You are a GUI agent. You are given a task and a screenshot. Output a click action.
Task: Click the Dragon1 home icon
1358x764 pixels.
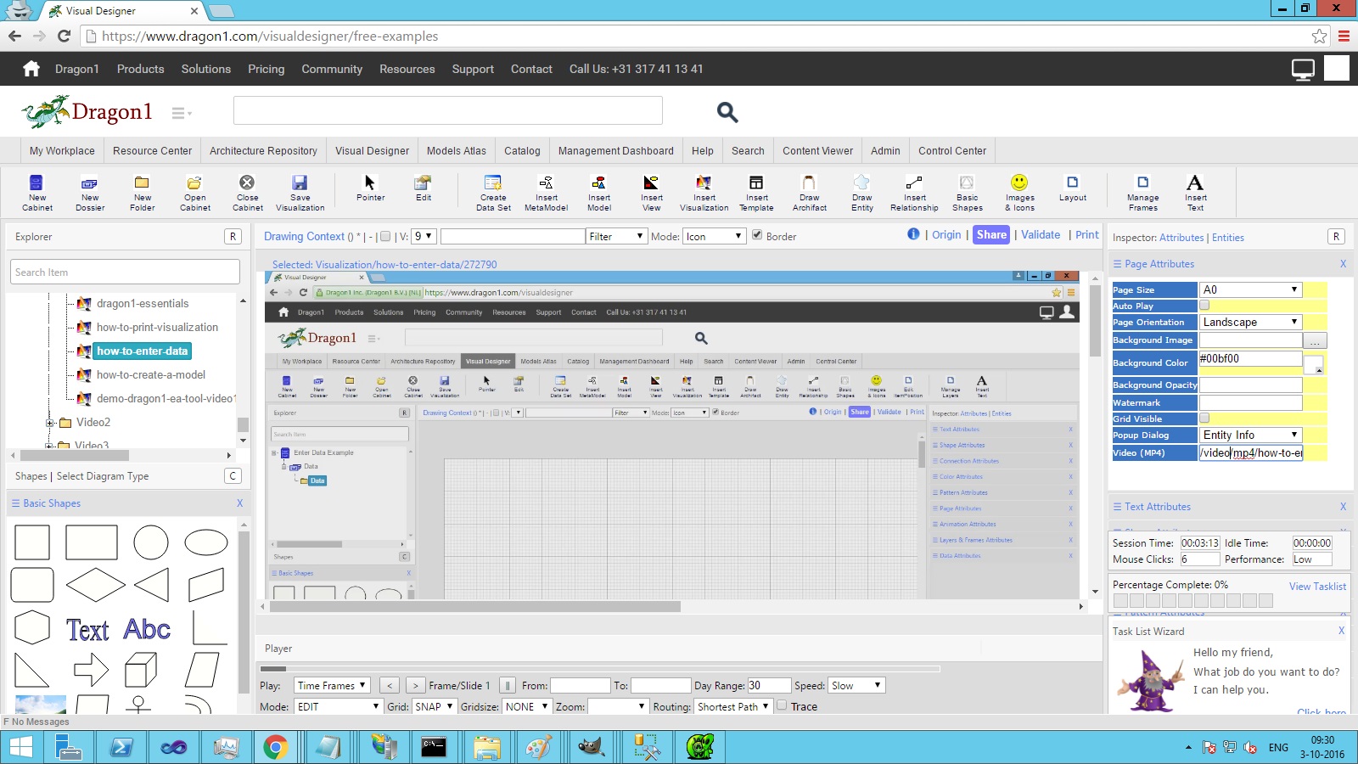(31, 69)
